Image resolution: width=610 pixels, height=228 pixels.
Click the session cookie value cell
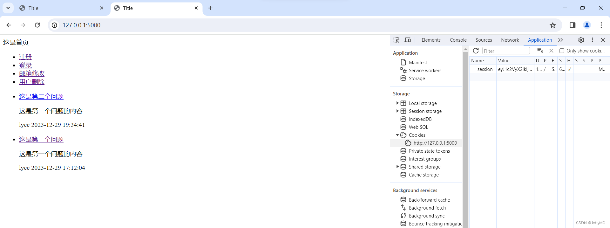click(515, 69)
